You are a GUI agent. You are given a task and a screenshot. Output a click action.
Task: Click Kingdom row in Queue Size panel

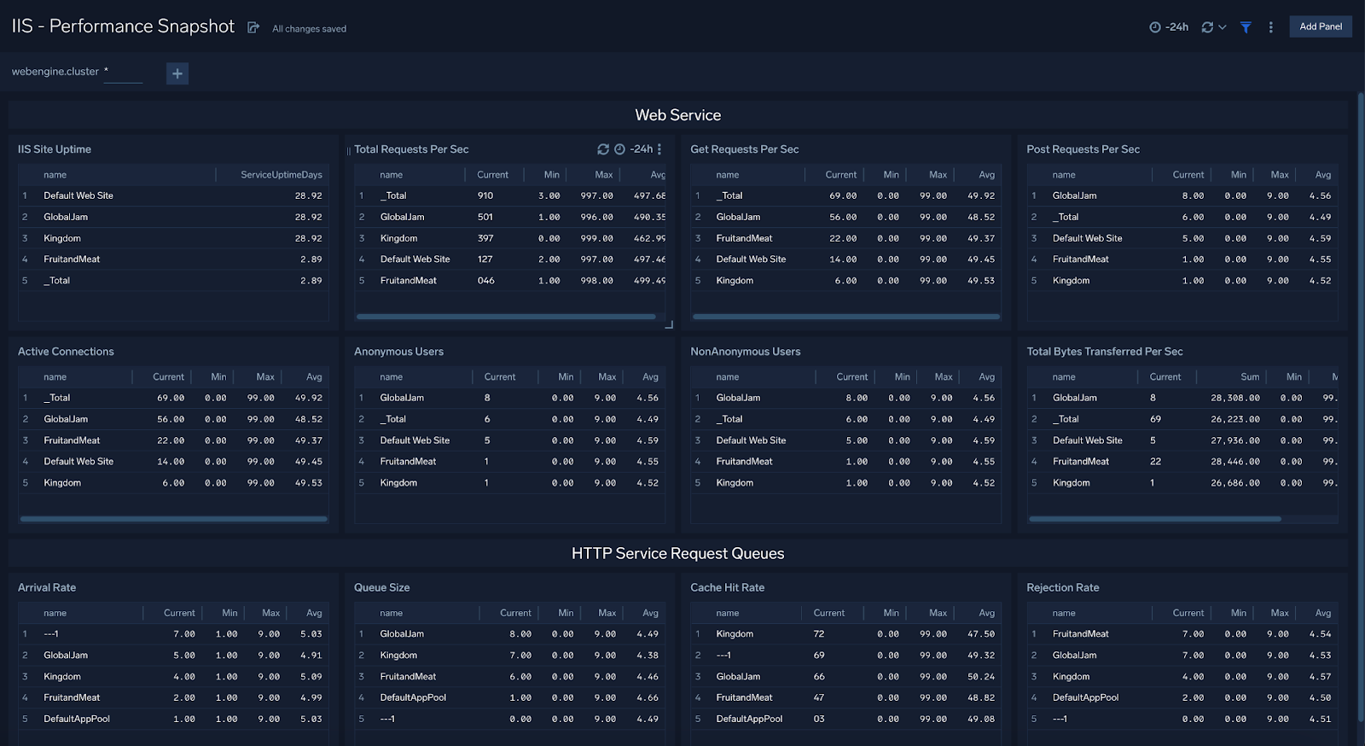click(x=509, y=656)
